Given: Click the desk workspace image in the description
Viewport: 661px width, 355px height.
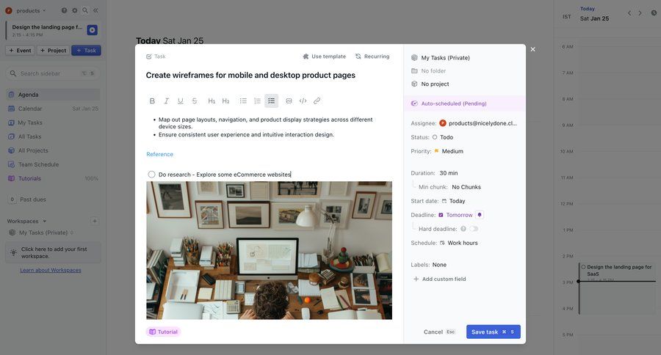Looking at the screenshot, I should point(269,250).
